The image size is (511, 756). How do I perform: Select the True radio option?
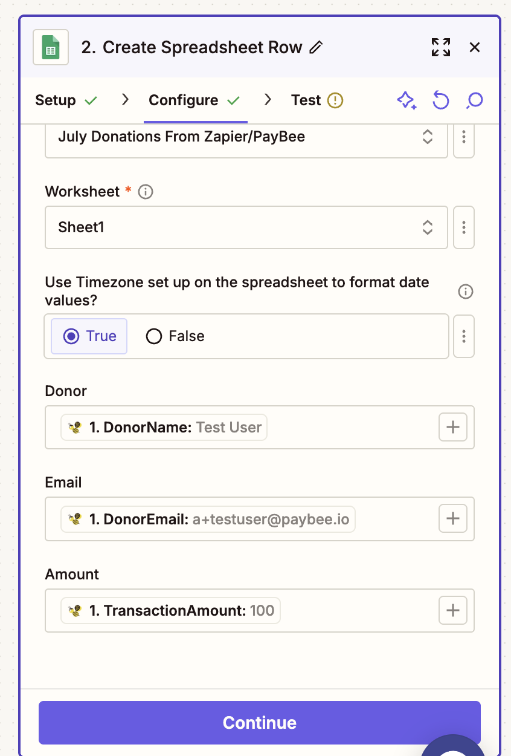(x=89, y=336)
